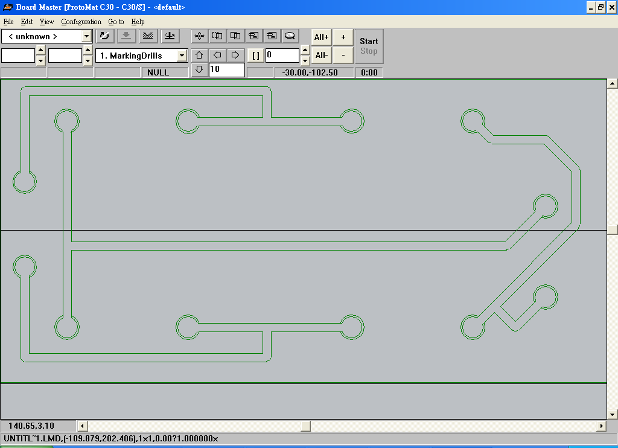Click the milling head down icon

pyautogui.click(x=170, y=36)
